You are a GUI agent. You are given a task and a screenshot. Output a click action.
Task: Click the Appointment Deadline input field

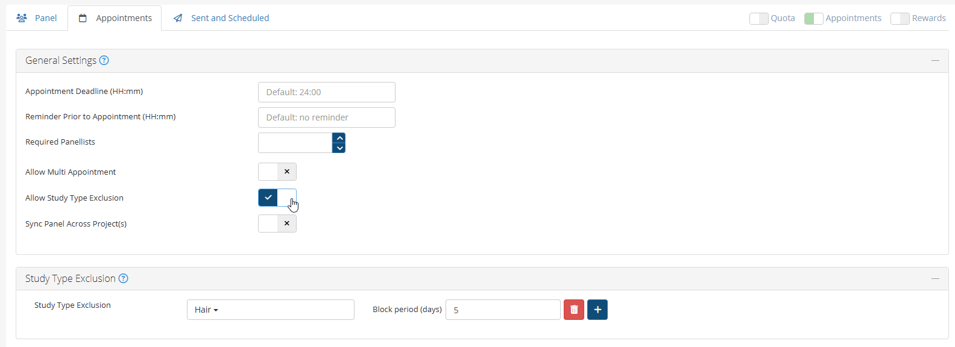[x=326, y=92]
